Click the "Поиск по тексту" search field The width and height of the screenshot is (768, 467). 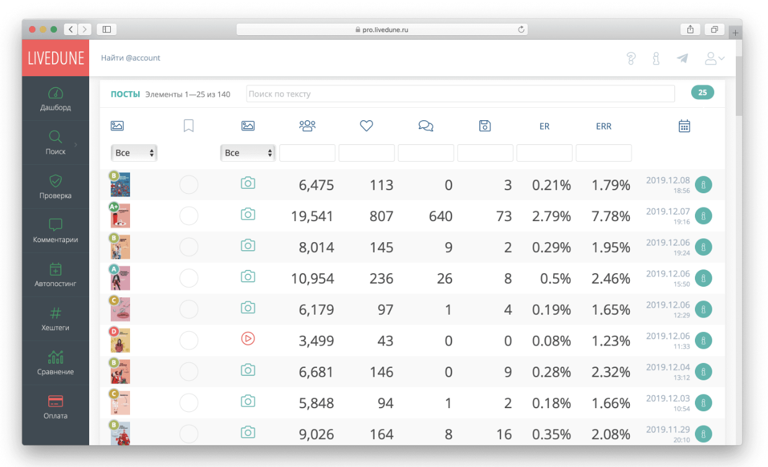pyautogui.click(x=460, y=94)
